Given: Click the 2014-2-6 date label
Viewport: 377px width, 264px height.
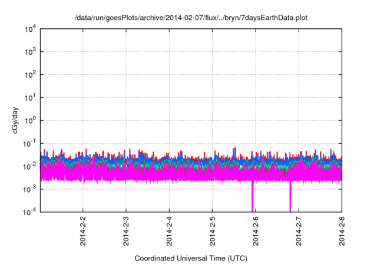Looking at the screenshot, I should (256, 231).
